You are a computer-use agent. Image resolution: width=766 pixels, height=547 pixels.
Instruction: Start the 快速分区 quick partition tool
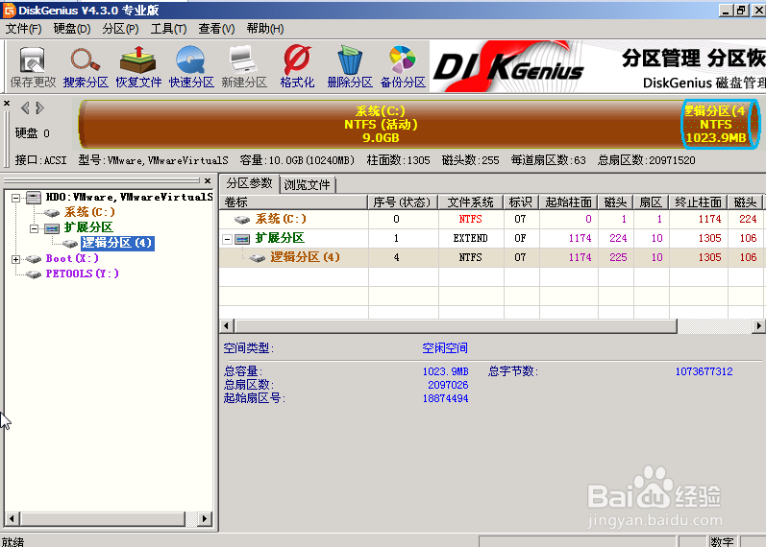pyautogui.click(x=191, y=67)
